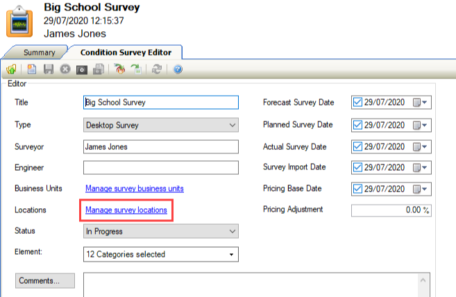Click the new document toolbar icon
The image size is (456, 297).
coord(32,69)
